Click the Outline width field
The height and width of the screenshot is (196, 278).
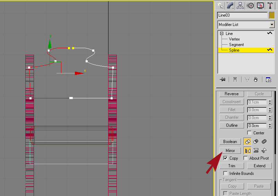(x=257, y=126)
